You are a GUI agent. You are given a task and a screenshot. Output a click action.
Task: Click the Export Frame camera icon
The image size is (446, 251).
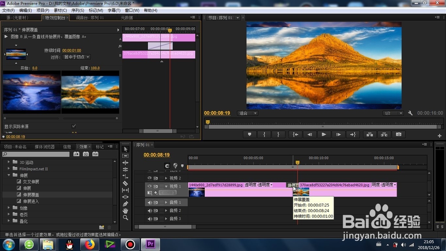(398, 134)
